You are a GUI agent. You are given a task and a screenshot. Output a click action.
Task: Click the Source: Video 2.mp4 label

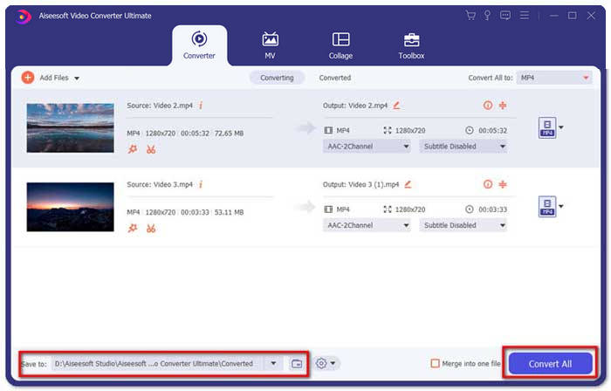pyautogui.click(x=160, y=106)
